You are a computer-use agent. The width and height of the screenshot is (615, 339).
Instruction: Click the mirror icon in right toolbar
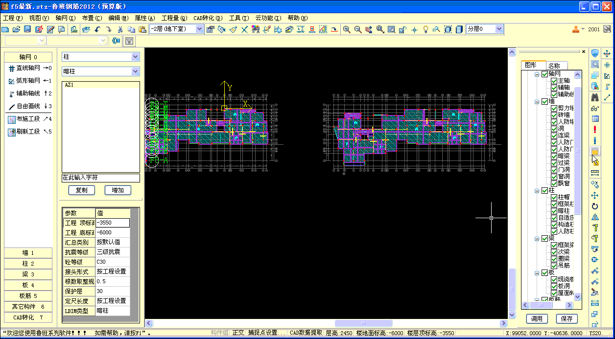pyautogui.click(x=595, y=217)
